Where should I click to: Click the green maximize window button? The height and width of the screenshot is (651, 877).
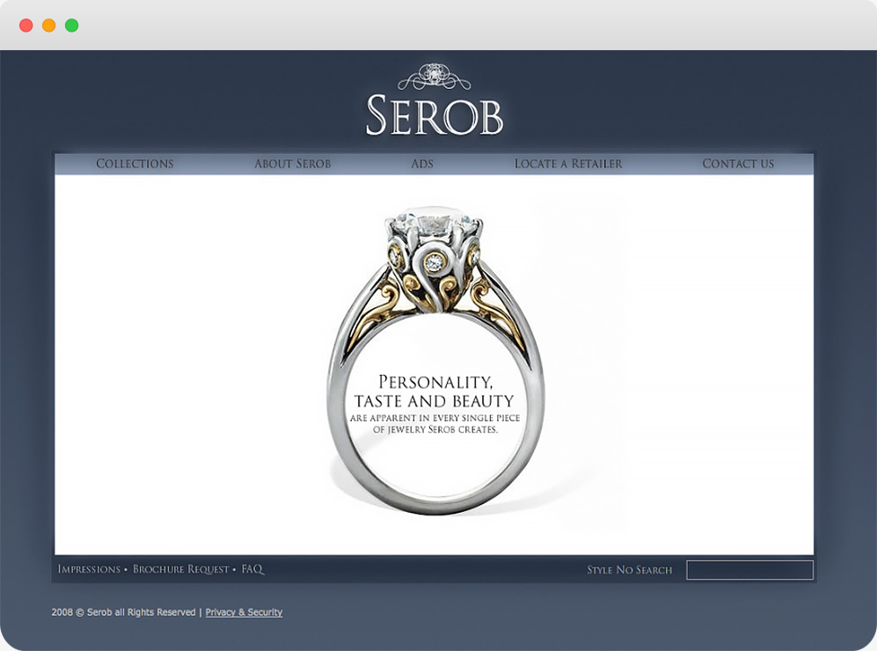71,26
